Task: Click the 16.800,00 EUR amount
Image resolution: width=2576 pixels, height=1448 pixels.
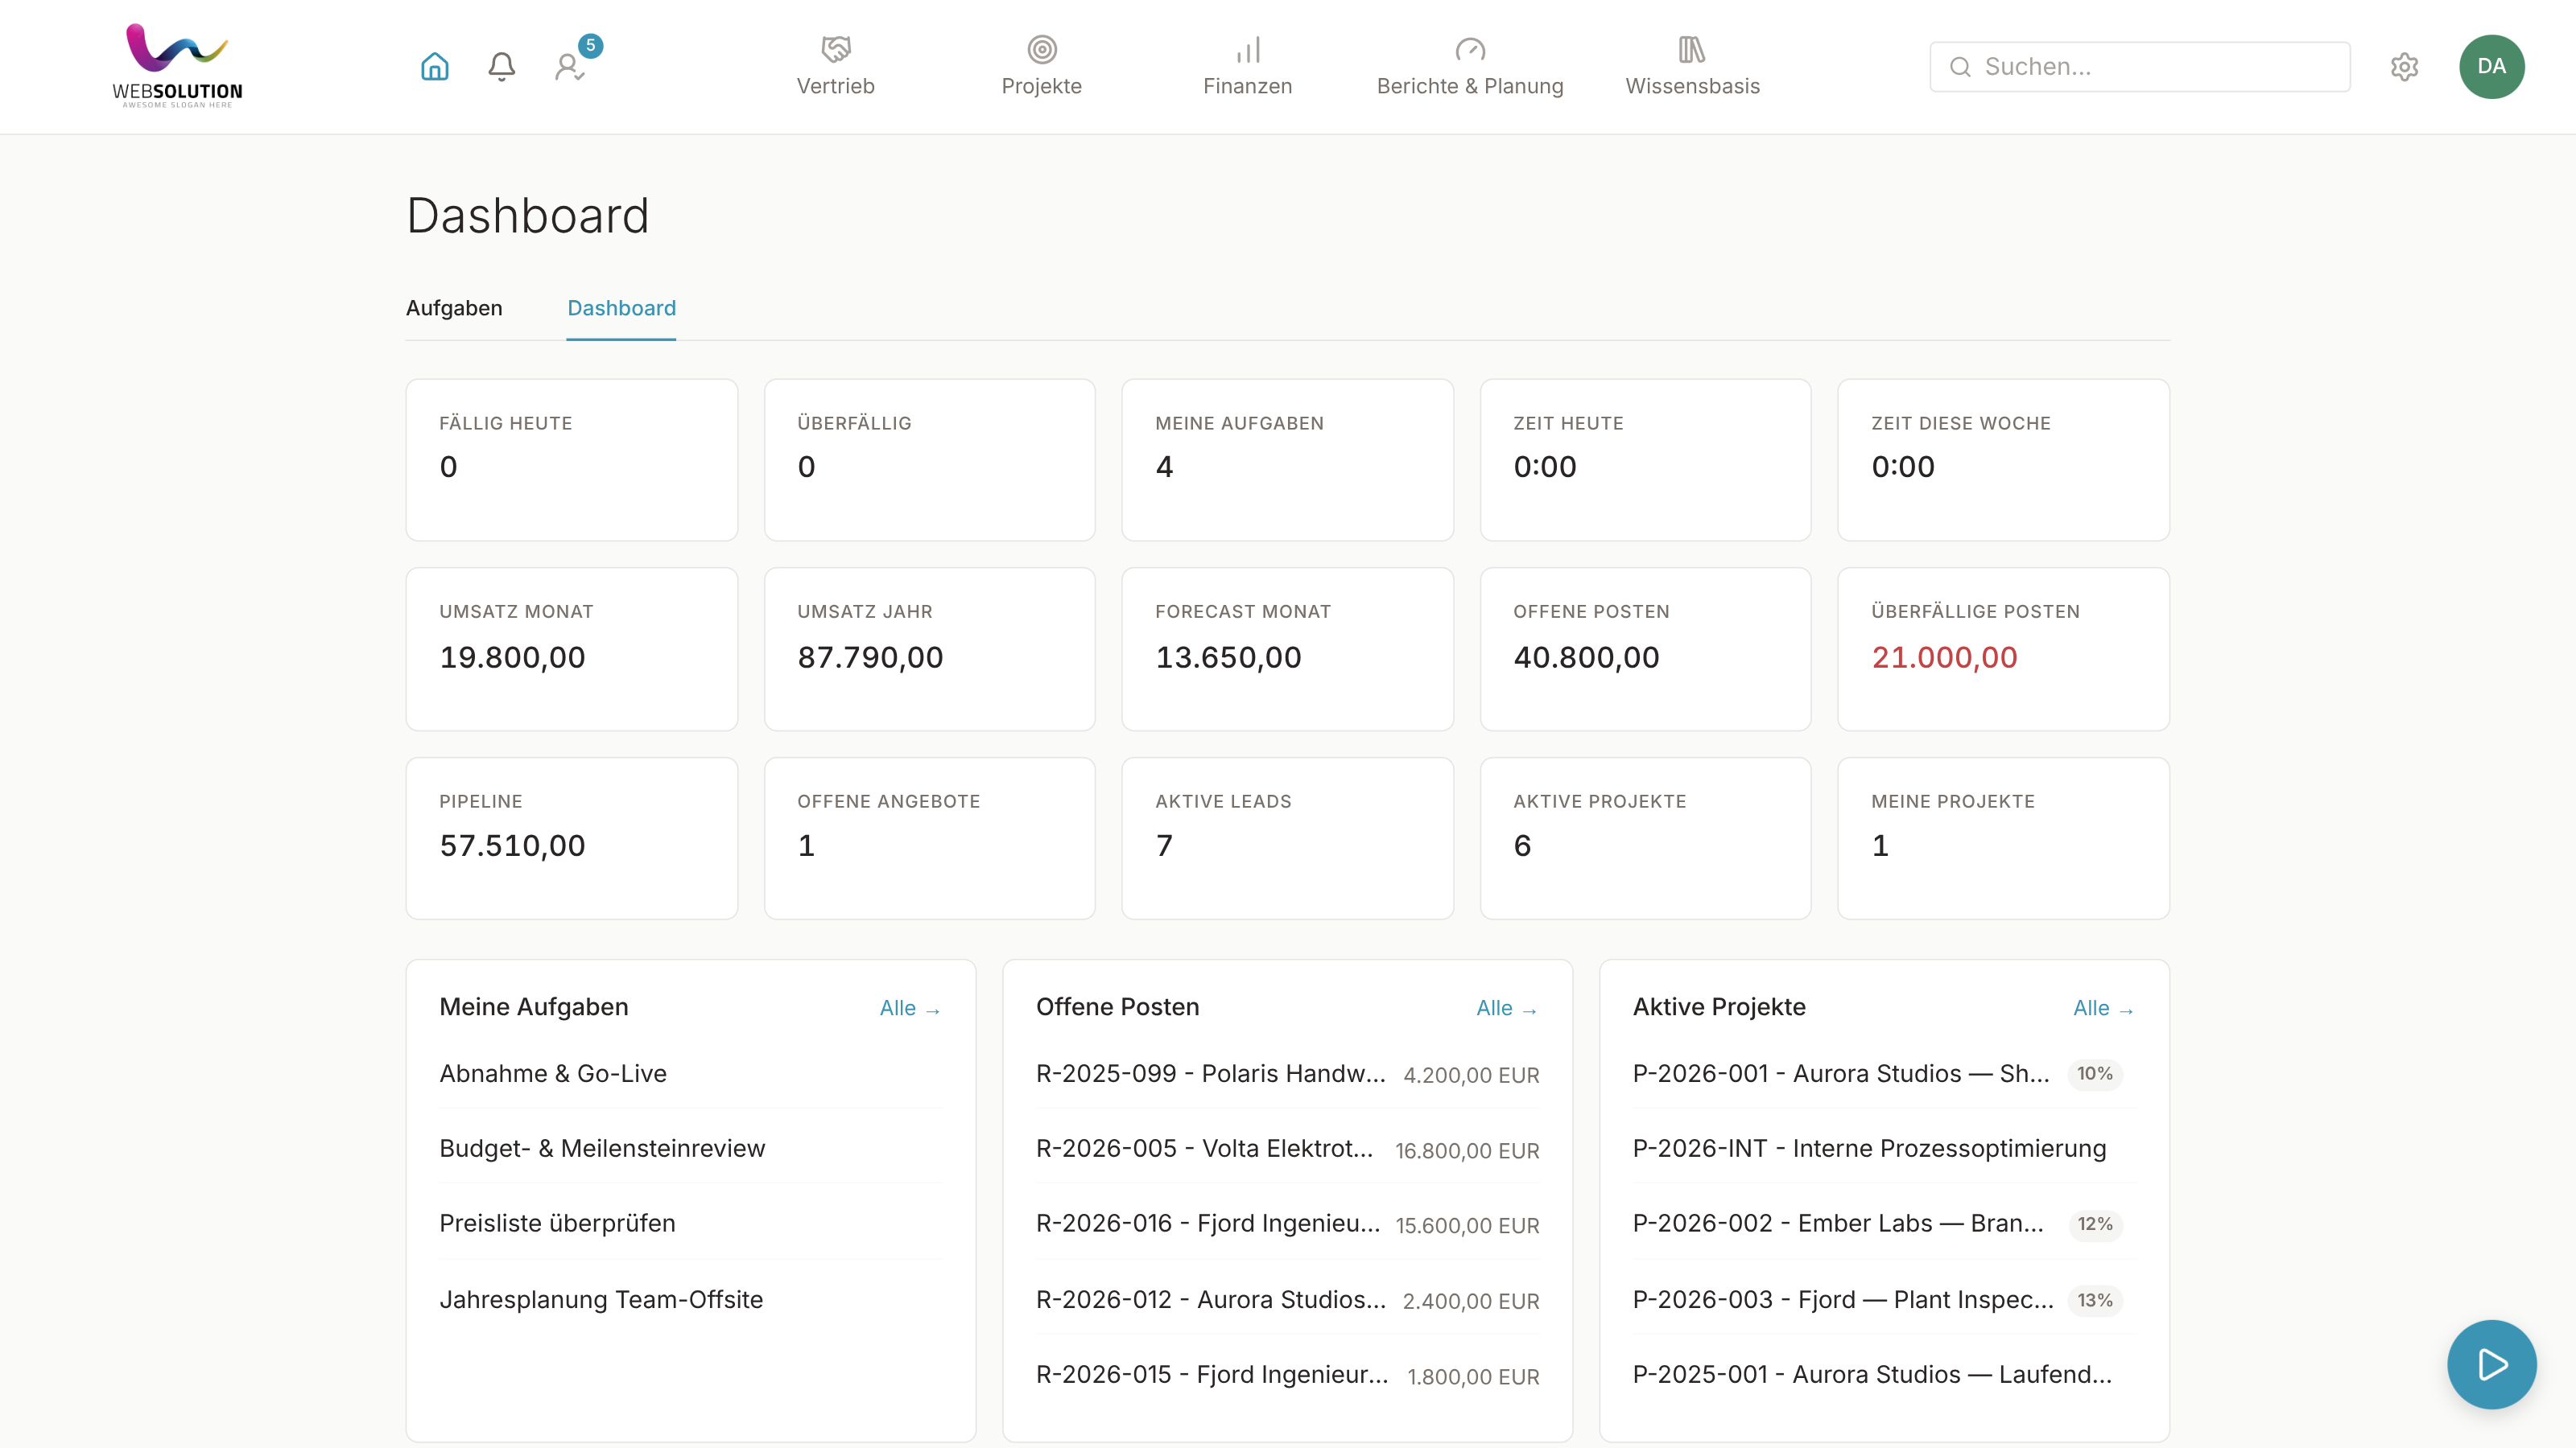Action: [1467, 1150]
